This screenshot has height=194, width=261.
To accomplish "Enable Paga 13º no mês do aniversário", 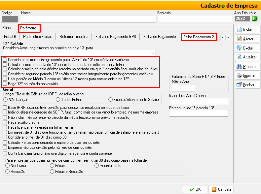I will click(5, 83).
